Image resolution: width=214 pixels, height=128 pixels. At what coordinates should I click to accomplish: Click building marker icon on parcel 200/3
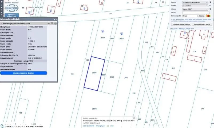(x=121, y=34)
